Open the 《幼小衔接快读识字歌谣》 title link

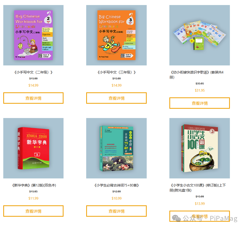click(197, 75)
